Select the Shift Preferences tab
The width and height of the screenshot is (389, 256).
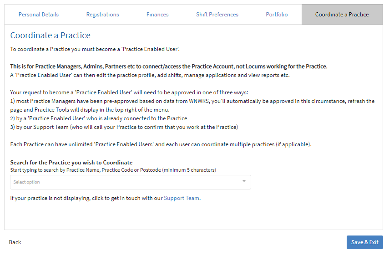pos(217,15)
